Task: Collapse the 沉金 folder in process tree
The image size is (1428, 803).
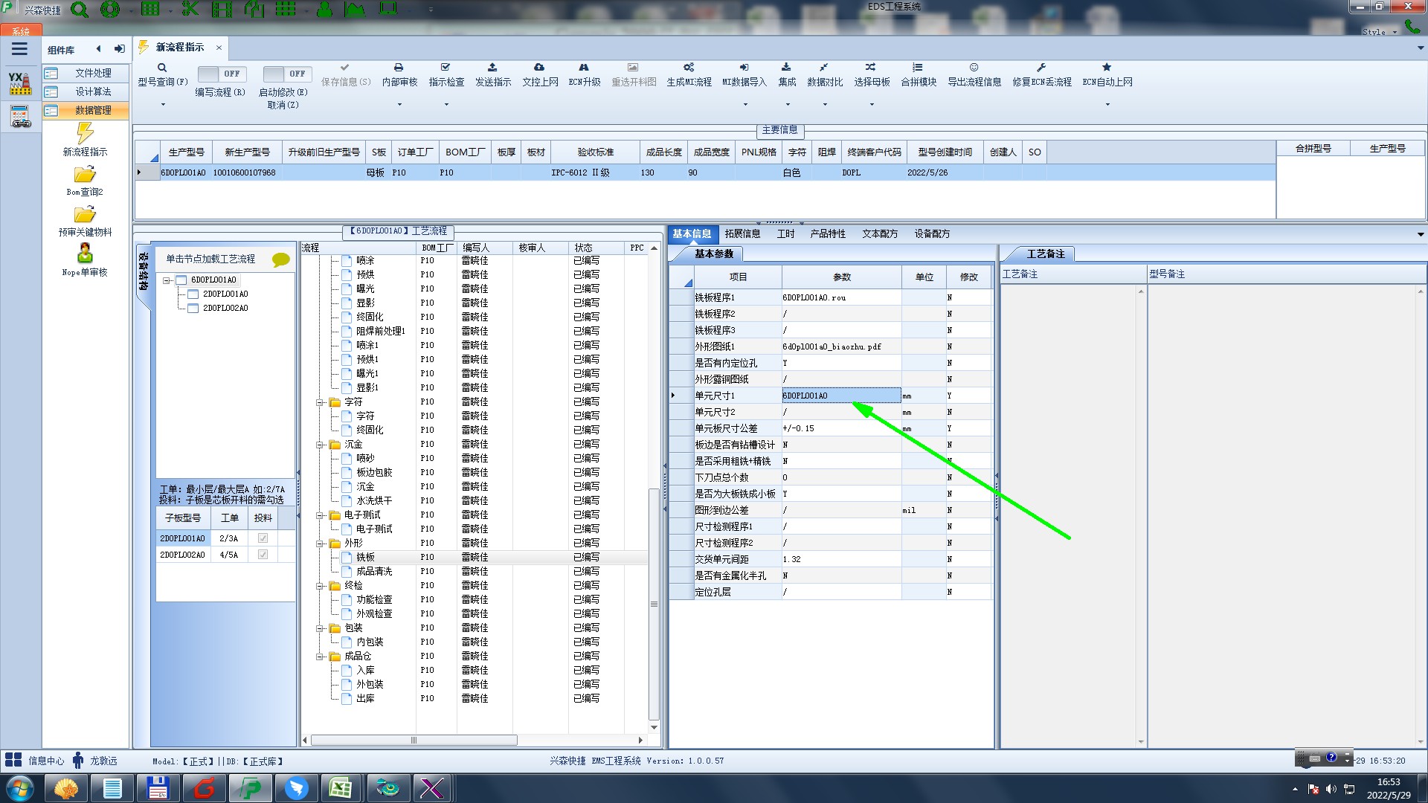Action: [x=320, y=445]
